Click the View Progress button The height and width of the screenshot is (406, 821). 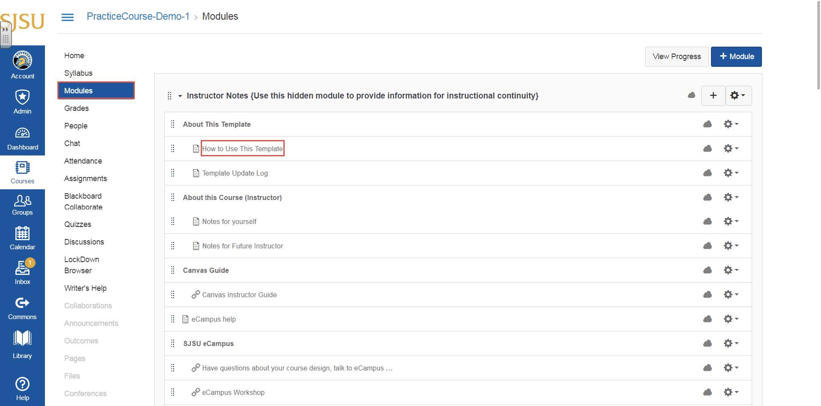tap(676, 57)
